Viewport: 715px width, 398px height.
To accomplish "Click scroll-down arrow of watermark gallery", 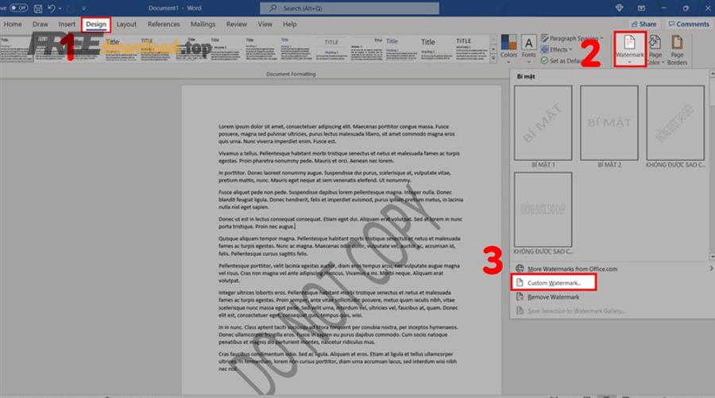I will (x=712, y=257).
